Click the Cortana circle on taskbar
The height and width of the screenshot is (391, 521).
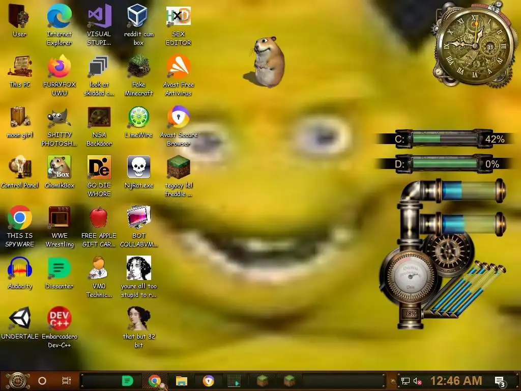(x=42, y=381)
